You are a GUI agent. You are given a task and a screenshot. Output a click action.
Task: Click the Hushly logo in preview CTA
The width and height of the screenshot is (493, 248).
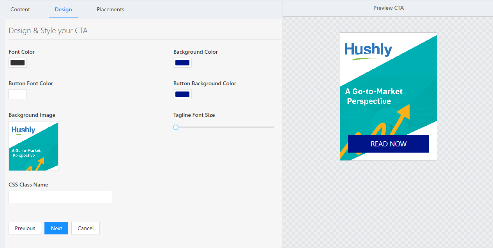coord(368,51)
